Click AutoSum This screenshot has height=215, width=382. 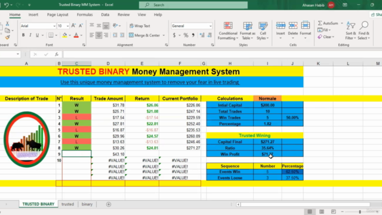328,23
